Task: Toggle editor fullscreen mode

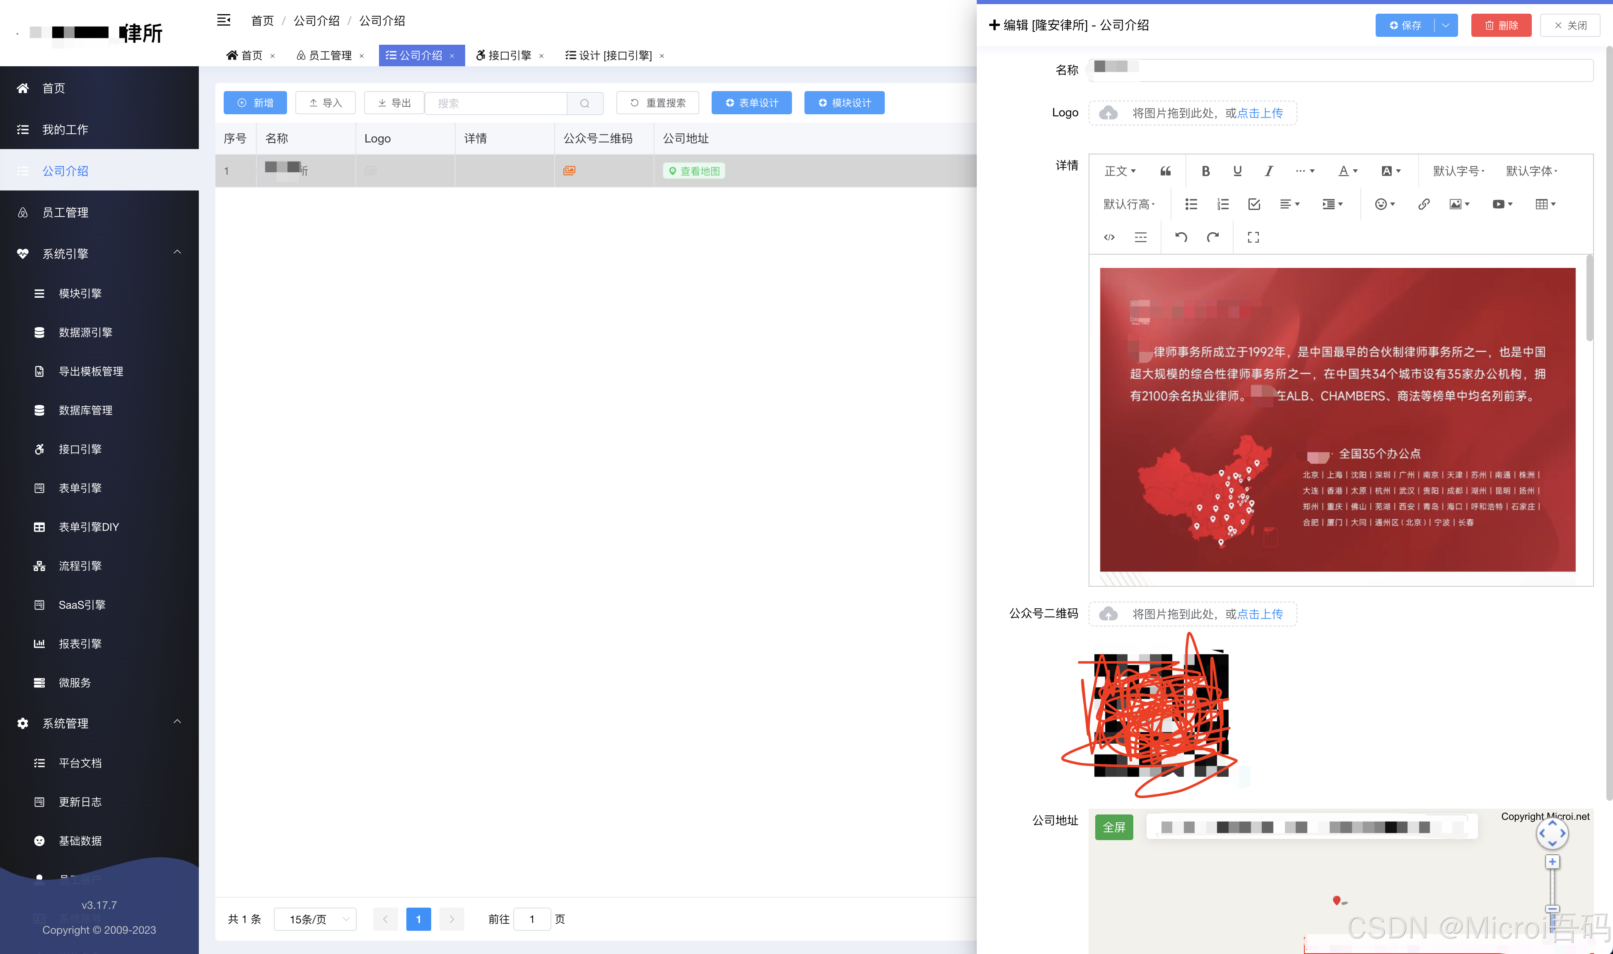Action: pyautogui.click(x=1253, y=237)
